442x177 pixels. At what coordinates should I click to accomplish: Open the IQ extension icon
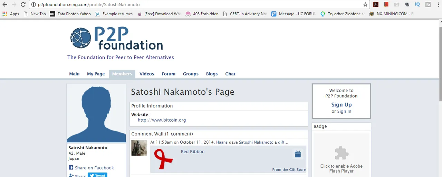[x=417, y=4]
